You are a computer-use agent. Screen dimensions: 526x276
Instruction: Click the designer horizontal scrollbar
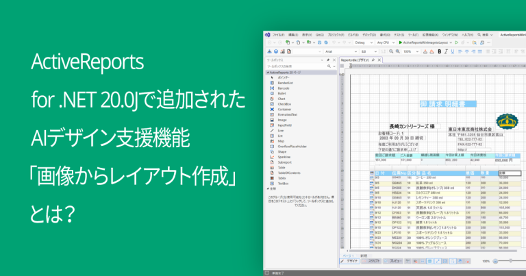pyautogui.click(x=433, y=251)
